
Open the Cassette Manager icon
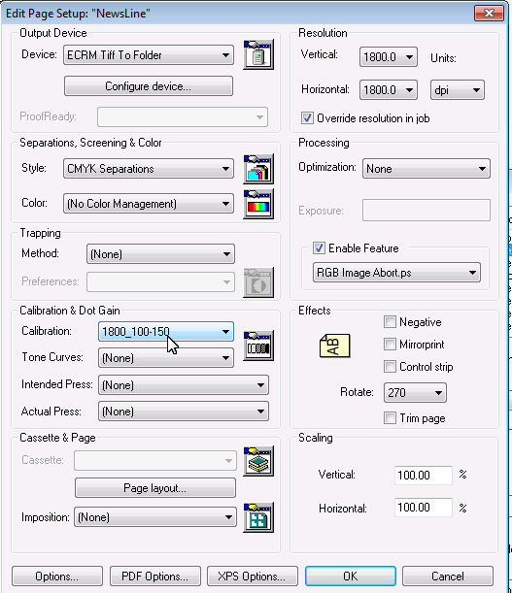258,461
